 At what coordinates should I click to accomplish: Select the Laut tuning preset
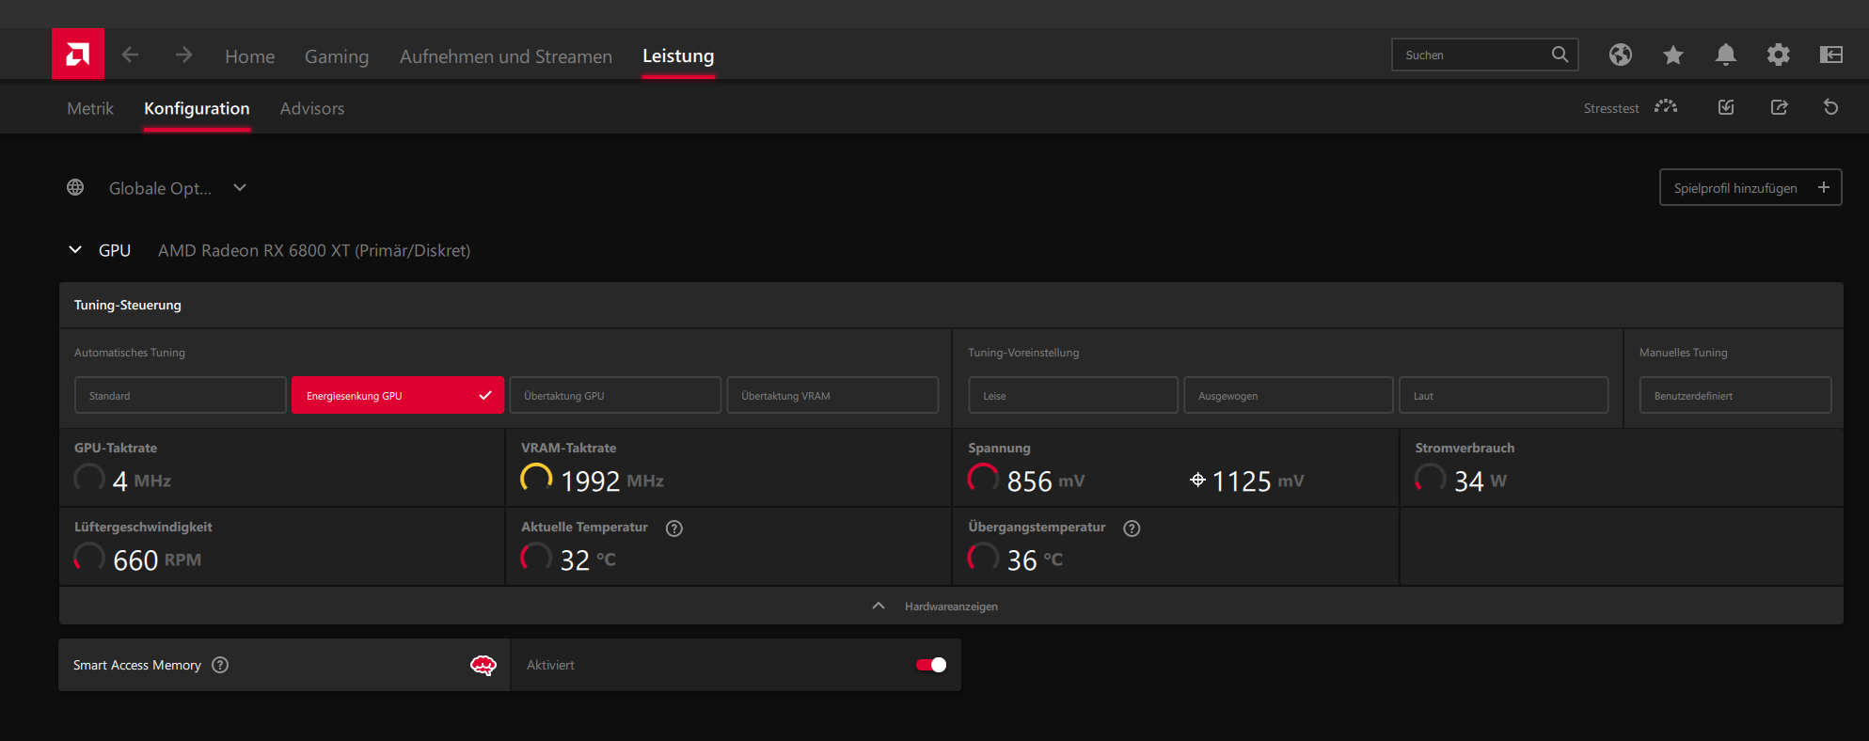point(1504,395)
